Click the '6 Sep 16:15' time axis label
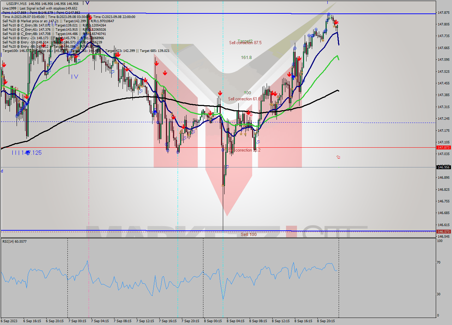 [x=32, y=321]
